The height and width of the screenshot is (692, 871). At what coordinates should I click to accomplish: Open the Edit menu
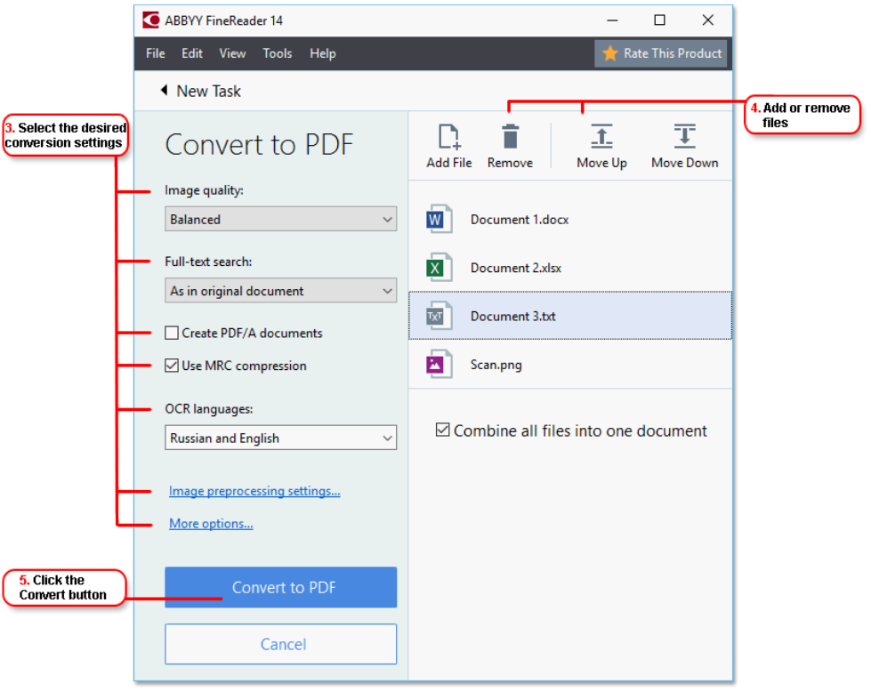191,53
